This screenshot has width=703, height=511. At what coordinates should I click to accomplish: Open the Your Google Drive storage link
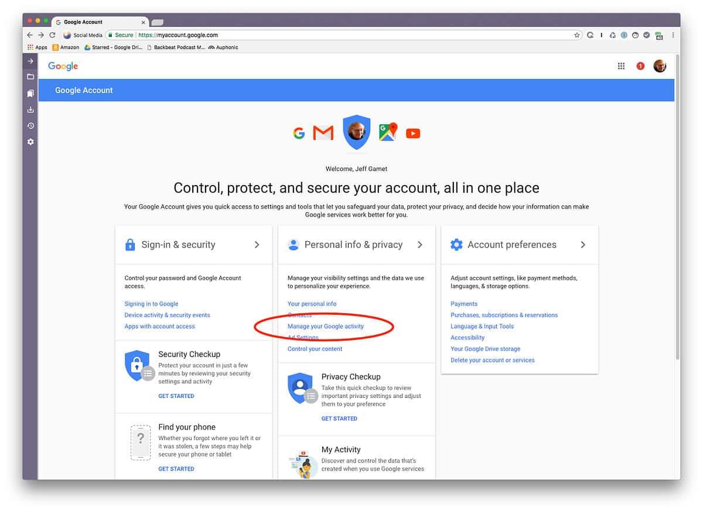(485, 349)
